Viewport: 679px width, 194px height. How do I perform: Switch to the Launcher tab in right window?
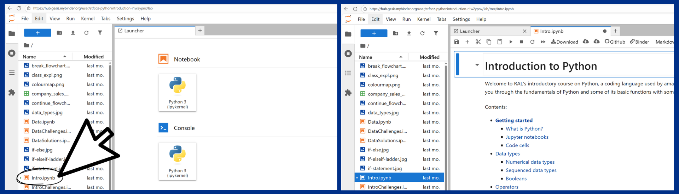[x=470, y=31]
